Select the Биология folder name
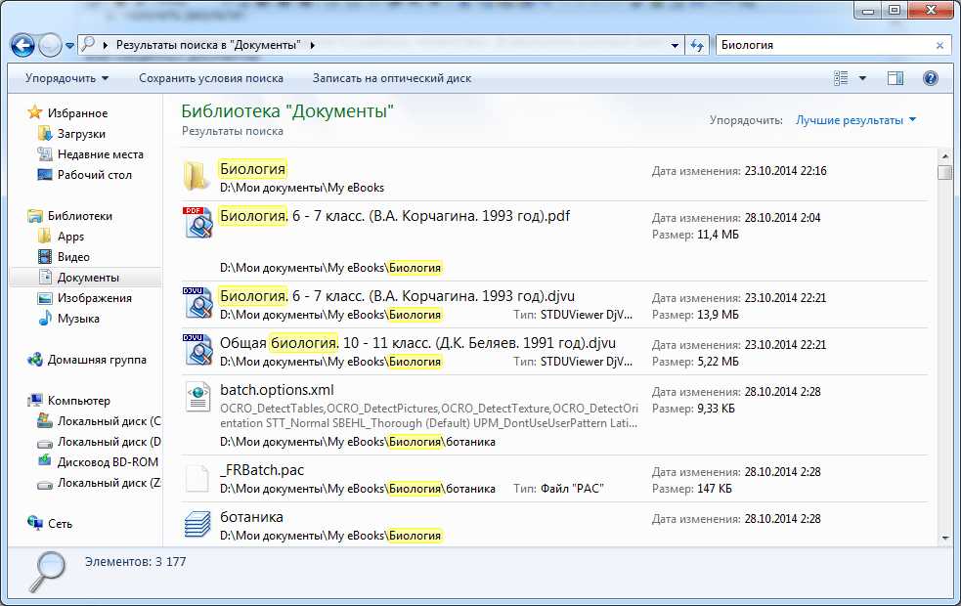The image size is (961, 606). (252, 168)
